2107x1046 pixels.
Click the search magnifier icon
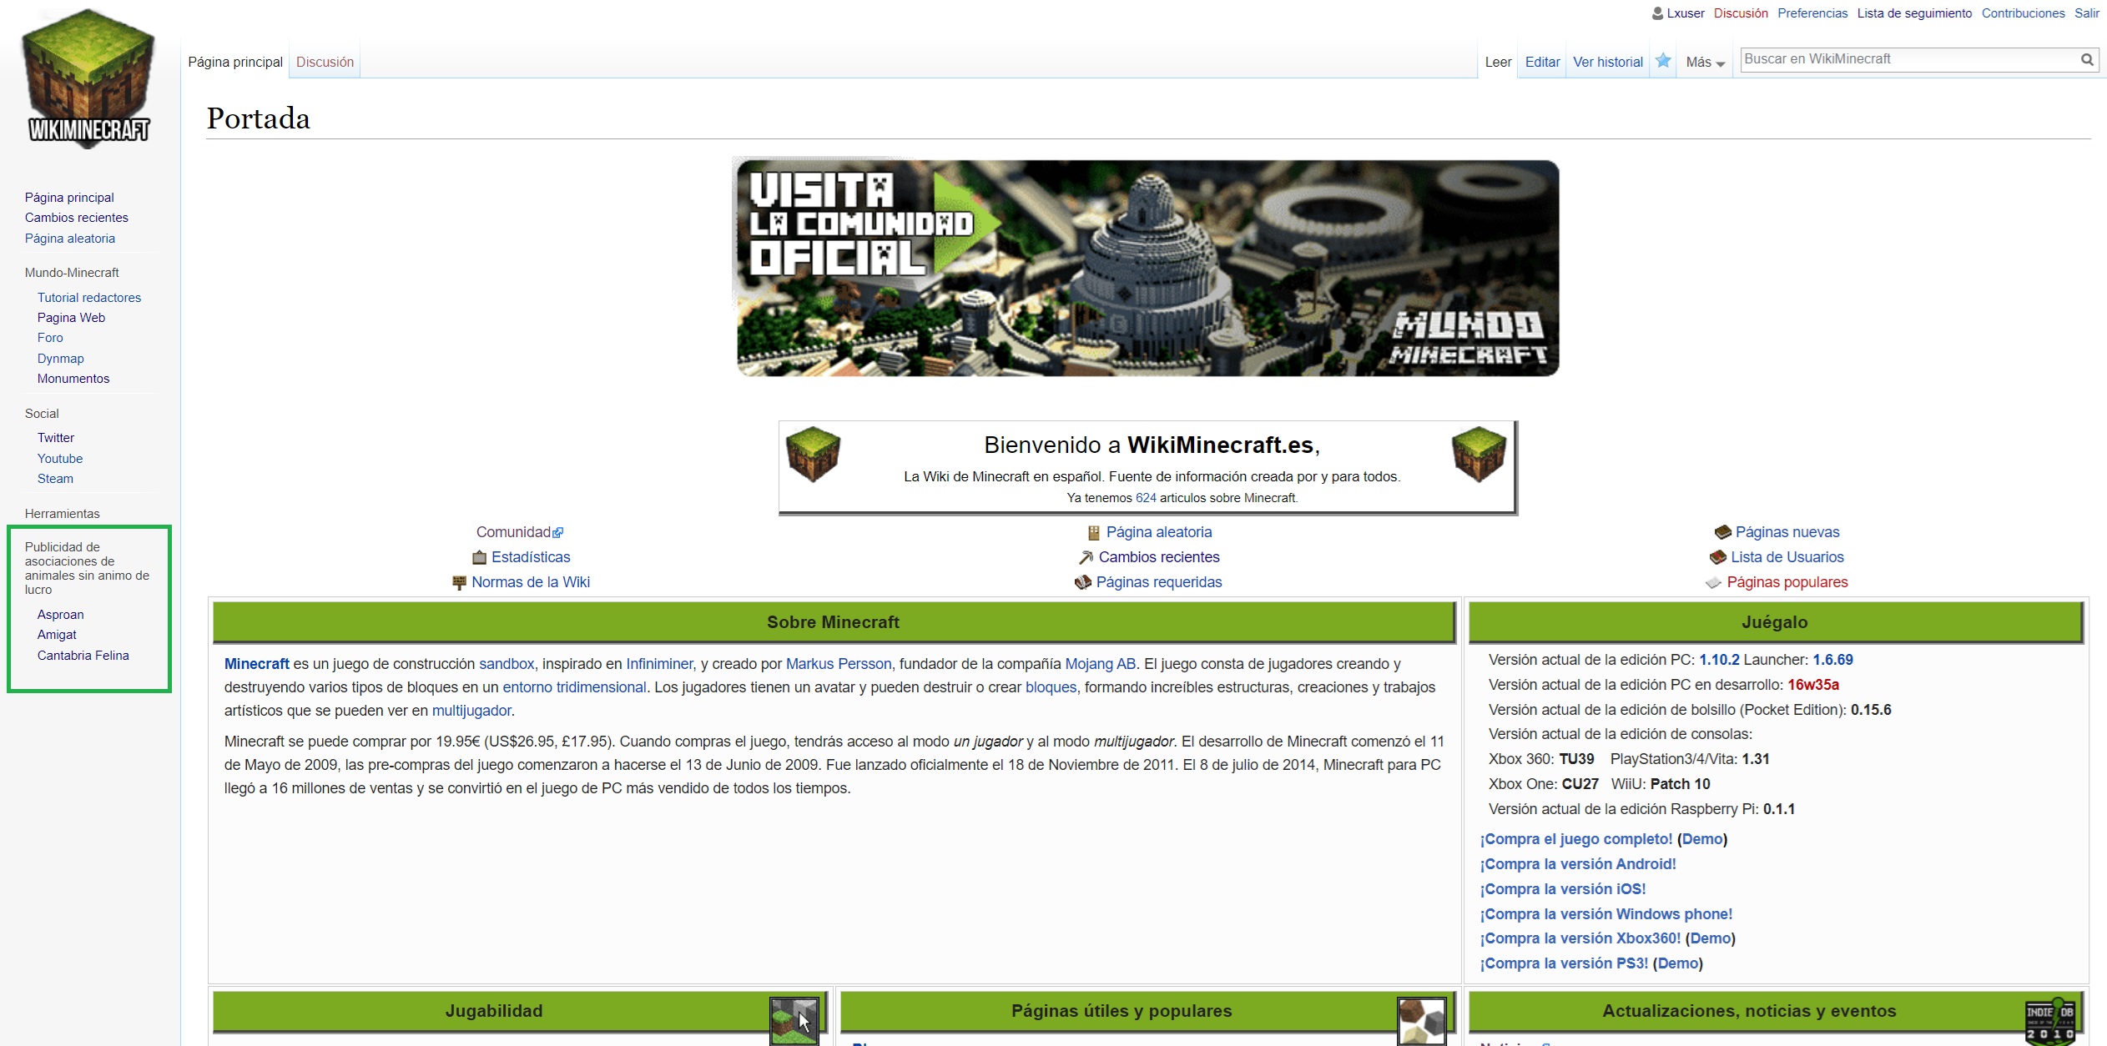tap(2087, 59)
